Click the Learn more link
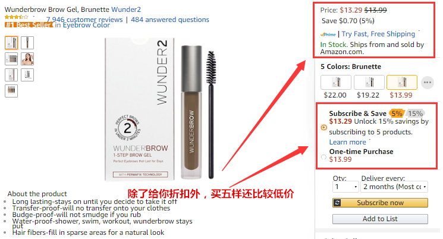This screenshot has height=239, width=443. (347, 142)
